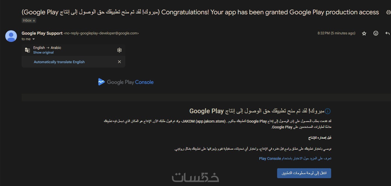Screen dimensions: 391x186
Task: Open the Play Console testing link
Action: 295,158
